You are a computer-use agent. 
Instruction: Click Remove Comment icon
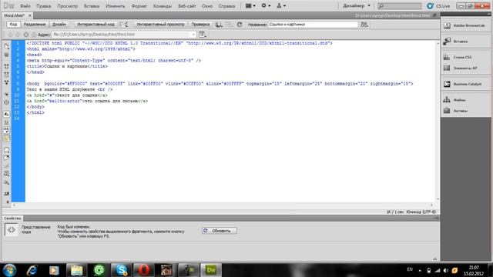click(x=7, y=158)
